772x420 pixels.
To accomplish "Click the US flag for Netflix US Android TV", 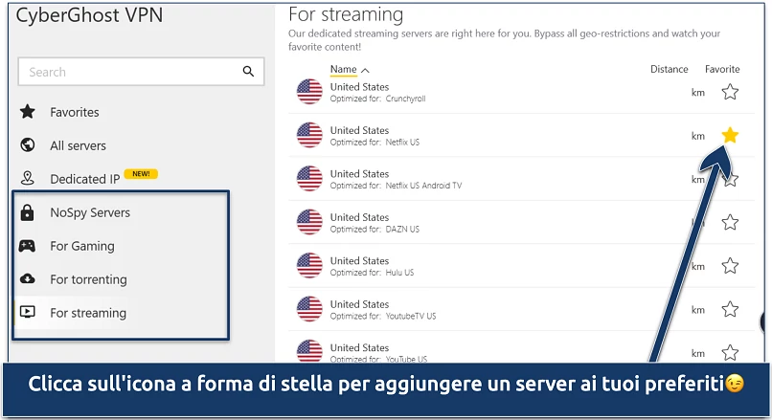I will click(309, 179).
